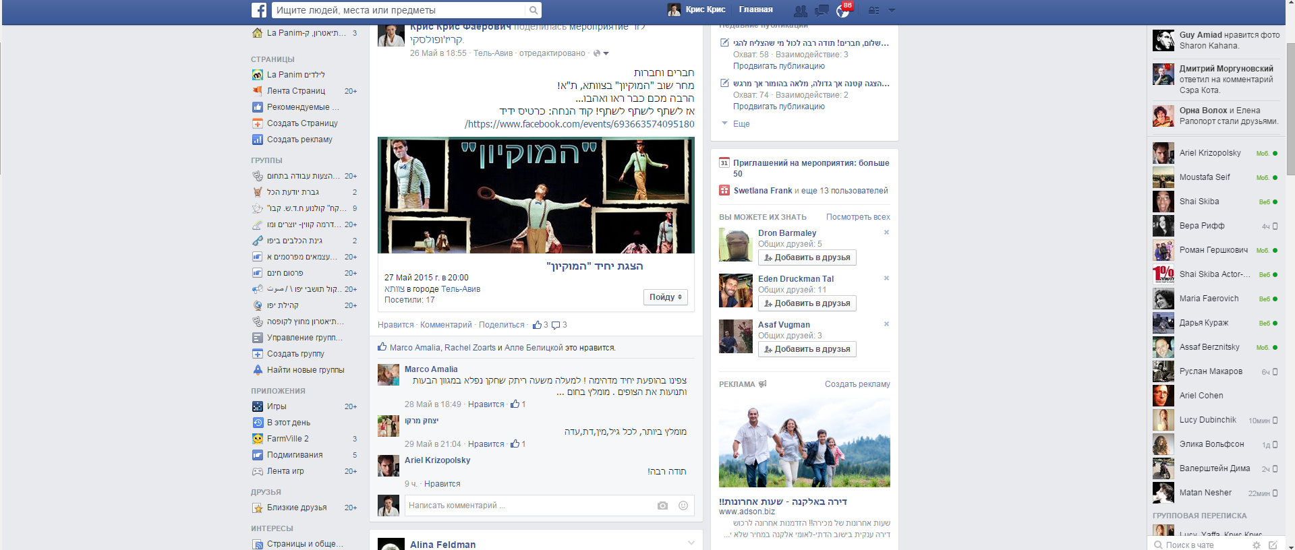
Task: Open chat with Moustafa Seif
Action: tap(1215, 177)
